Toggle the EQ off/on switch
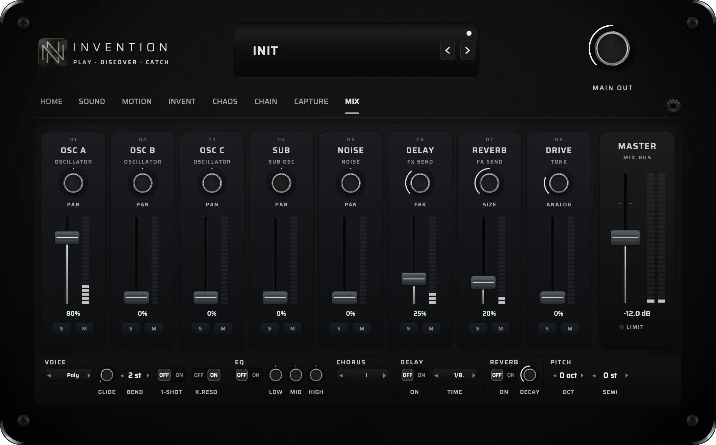This screenshot has height=445, width=716. pos(249,375)
